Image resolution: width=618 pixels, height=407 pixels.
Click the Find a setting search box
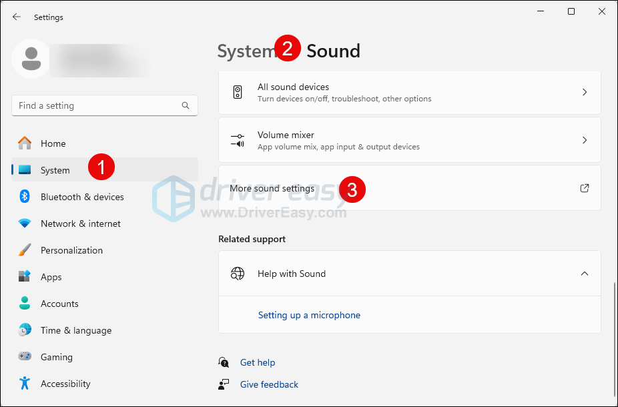pyautogui.click(x=97, y=105)
